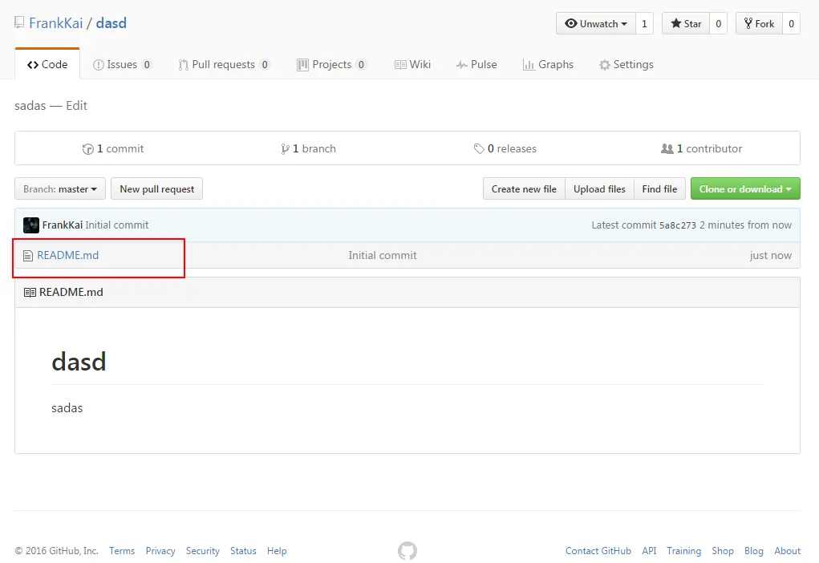Open Help footer link

coord(277,550)
